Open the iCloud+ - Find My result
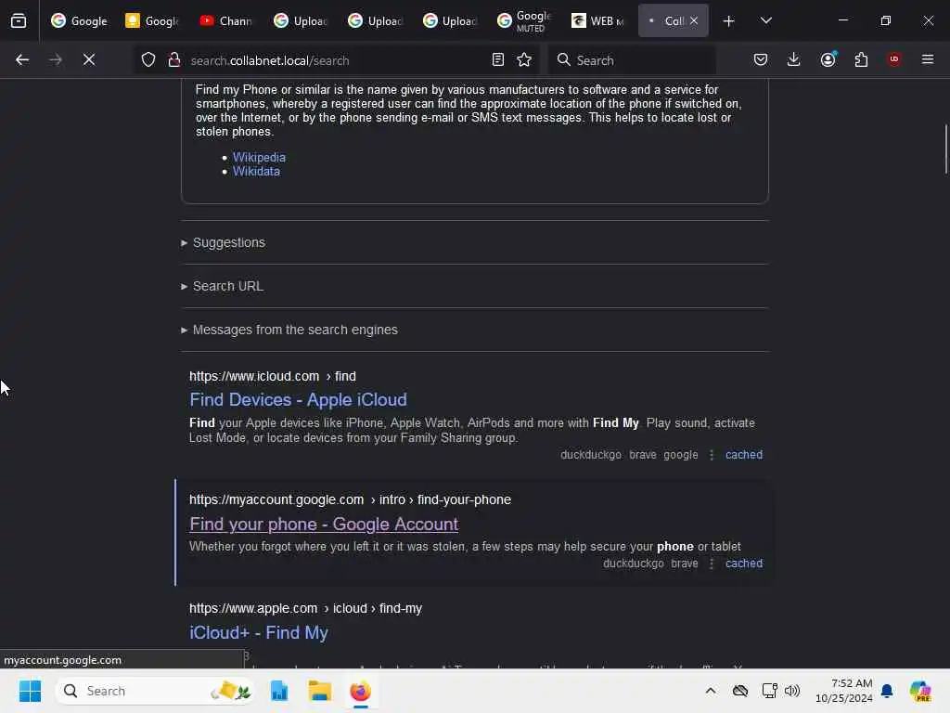Image resolution: width=950 pixels, height=713 pixels. [259, 632]
